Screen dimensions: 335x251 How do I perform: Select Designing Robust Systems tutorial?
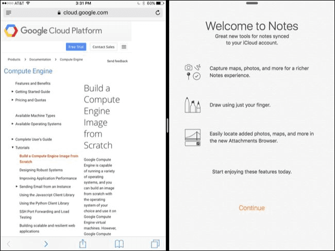[41, 170]
